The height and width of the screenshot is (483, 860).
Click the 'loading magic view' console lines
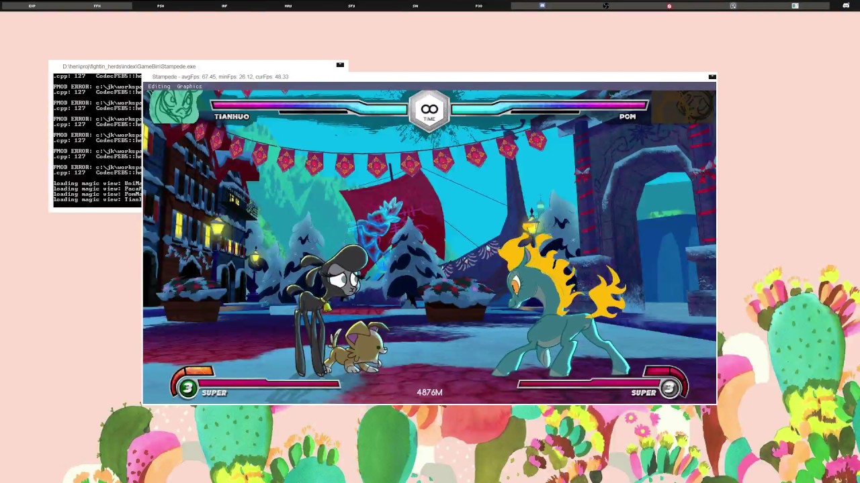pos(97,191)
